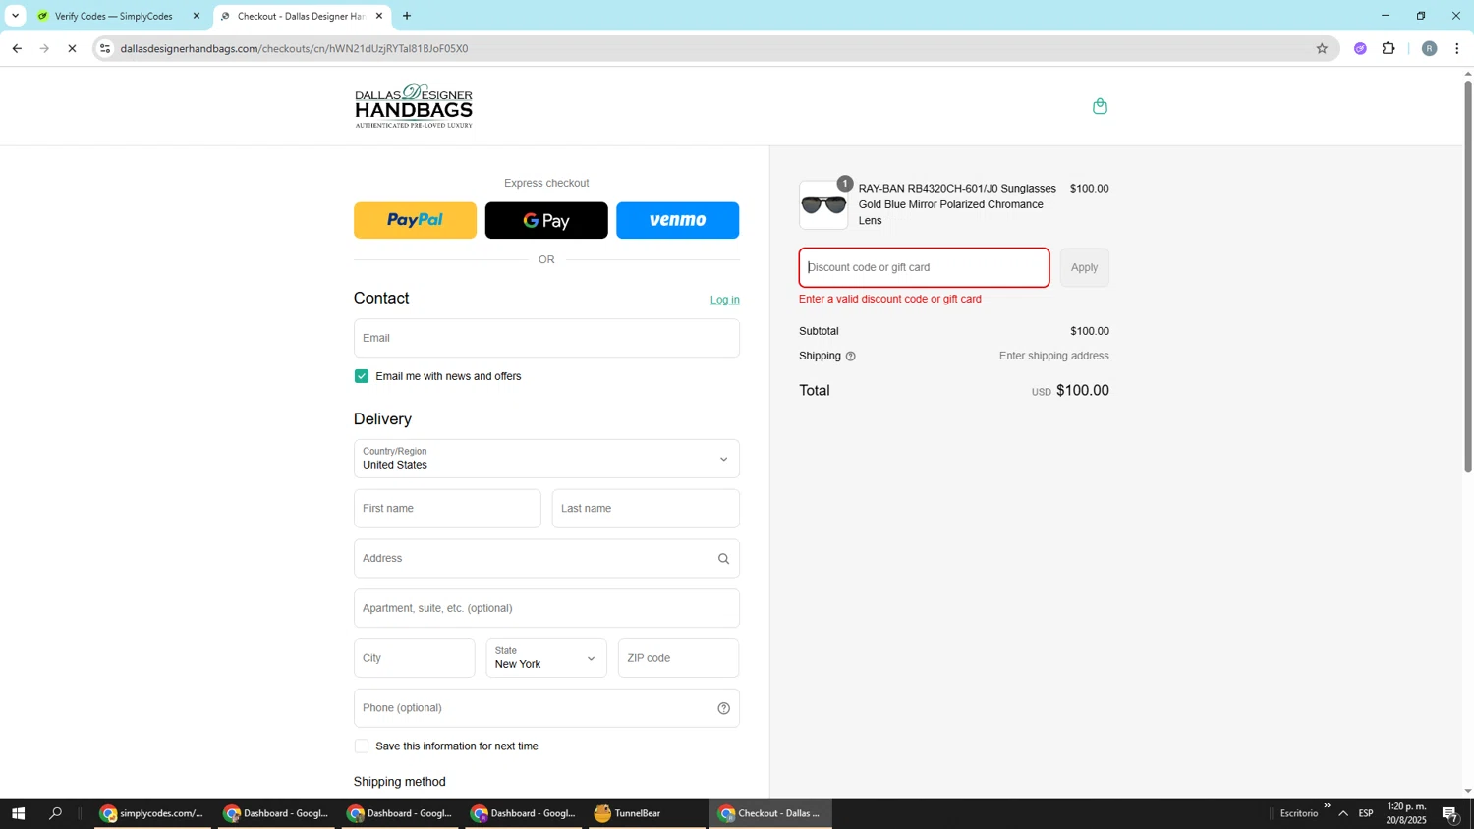Click the Dallas Designer Handbags logo
This screenshot has height=829, width=1474.
click(414, 106)
